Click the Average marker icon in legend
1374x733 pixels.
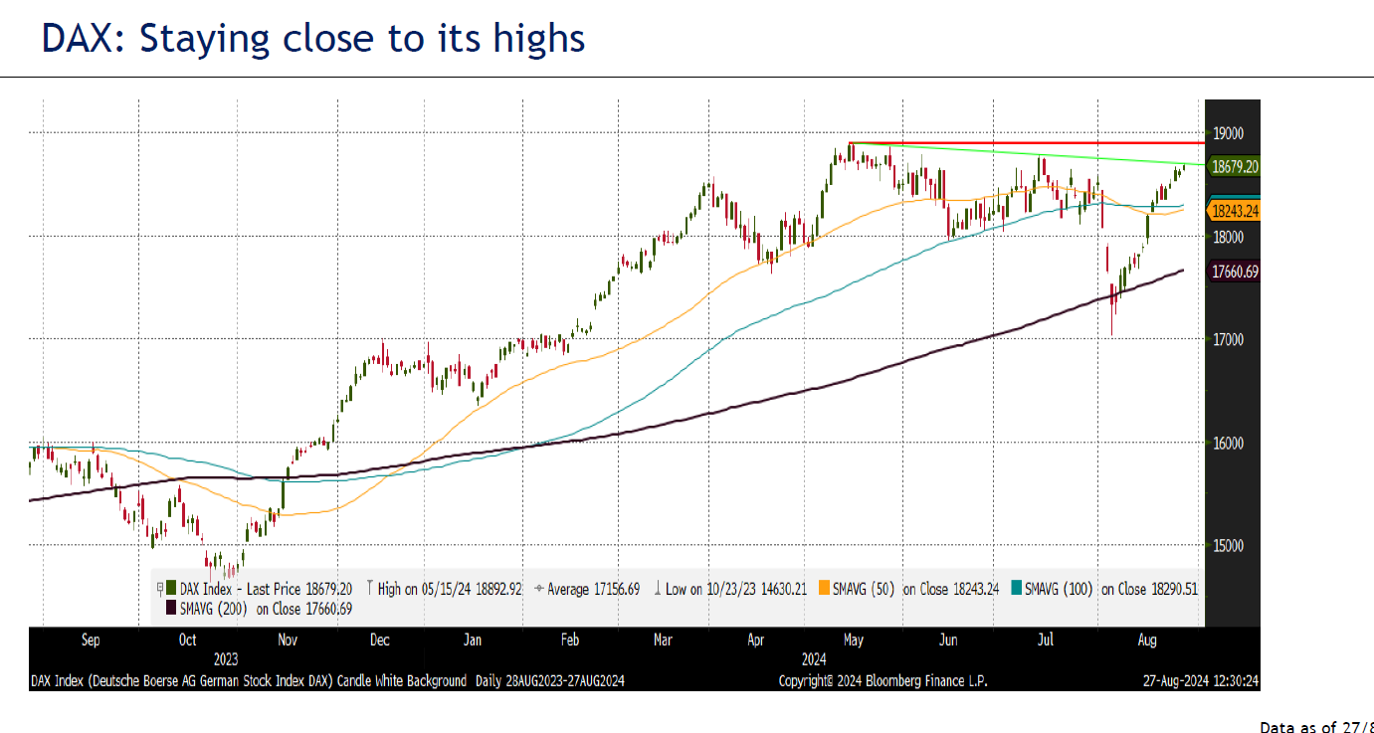point(538,589)
